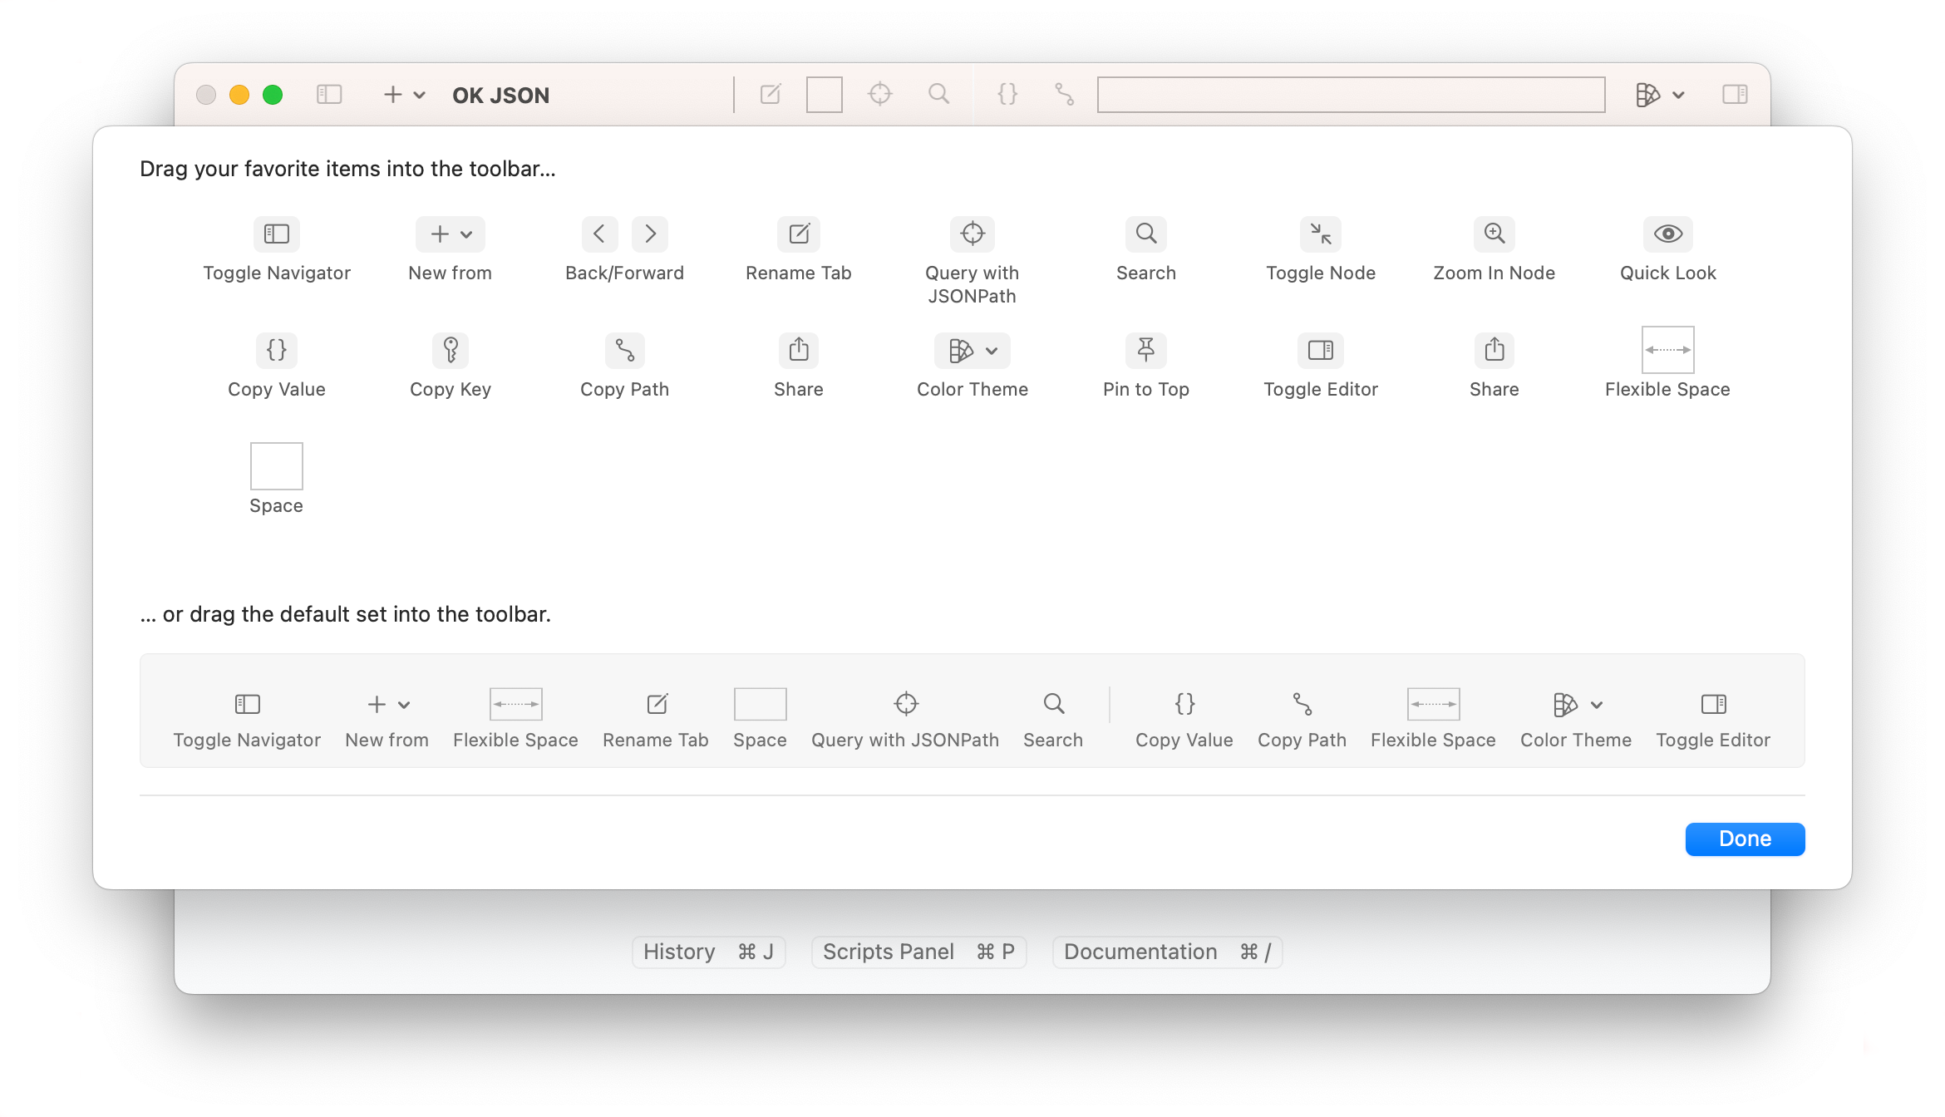The width and height of the screenshot is (1945, 1117).
Task: Open the Documentation shortcut link
Action: 1166,952
